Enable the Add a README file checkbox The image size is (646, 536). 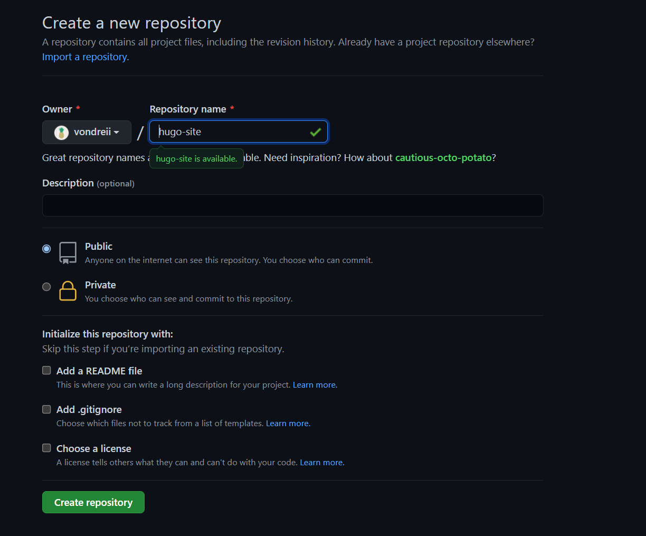pyautogui.click(x=46, y=370)
